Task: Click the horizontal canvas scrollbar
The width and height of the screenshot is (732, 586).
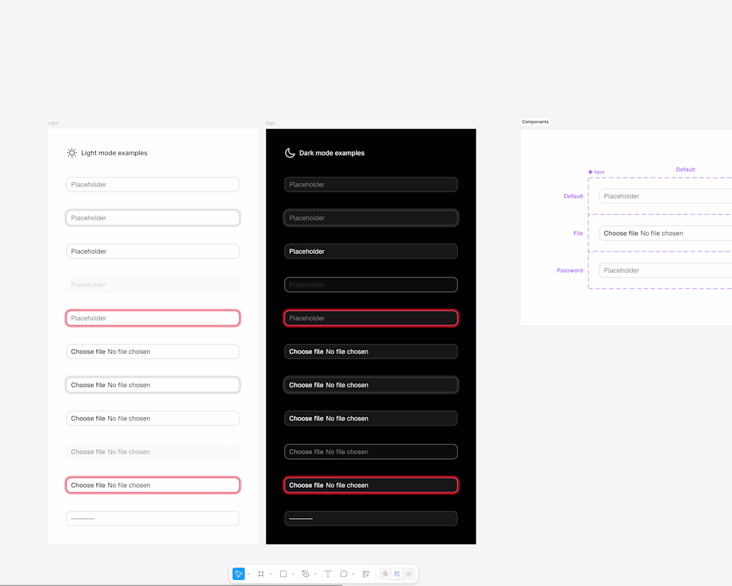Action: pyautogui.click(x=171, y=585)
